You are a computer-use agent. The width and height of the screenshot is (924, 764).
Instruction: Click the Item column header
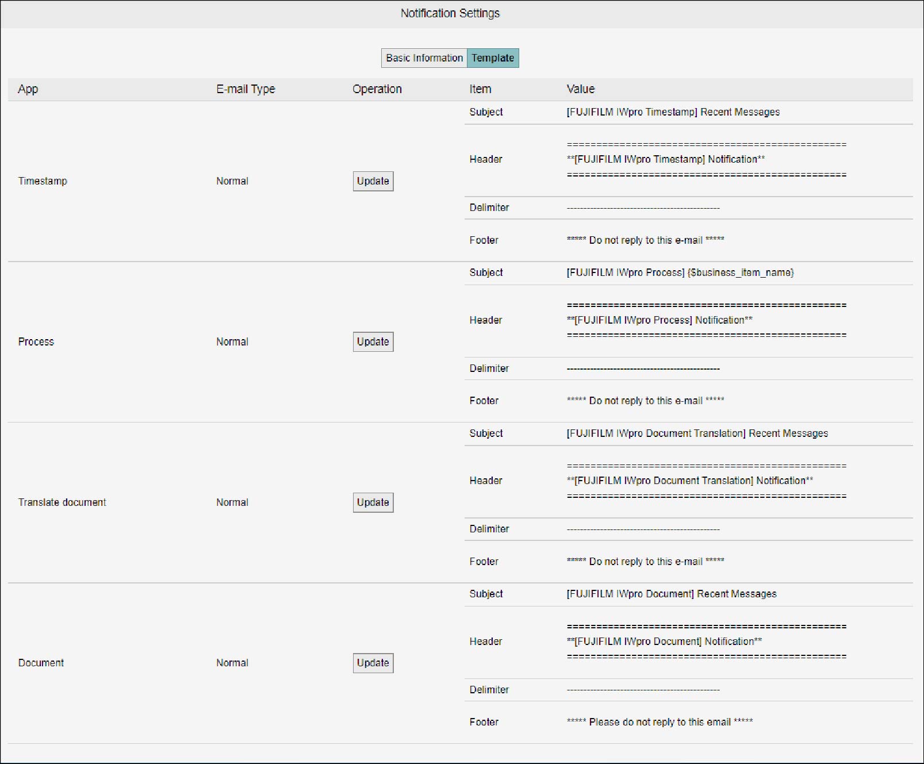480,89
